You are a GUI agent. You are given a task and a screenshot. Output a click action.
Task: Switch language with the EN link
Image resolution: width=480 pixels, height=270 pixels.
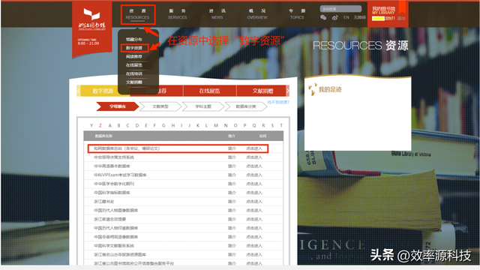(346, 18)
